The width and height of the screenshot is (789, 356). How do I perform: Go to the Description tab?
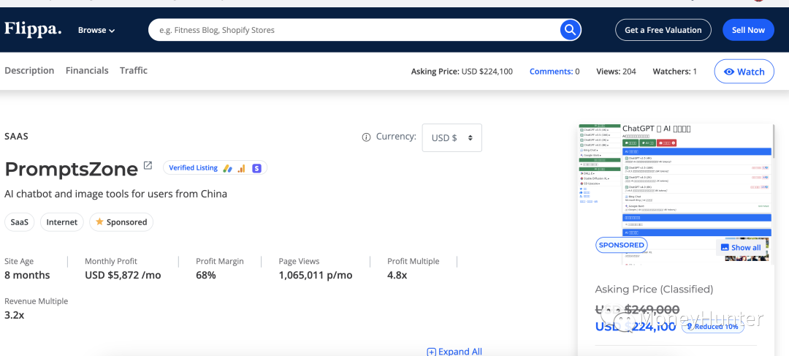coord(29,71)
